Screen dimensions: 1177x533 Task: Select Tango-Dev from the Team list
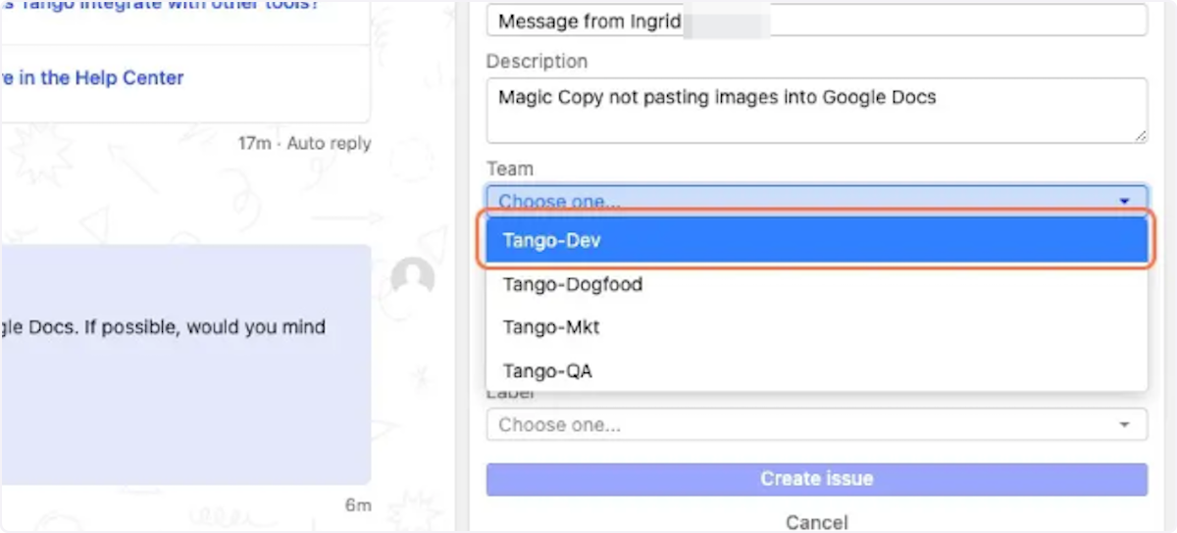tap(816, 241)
